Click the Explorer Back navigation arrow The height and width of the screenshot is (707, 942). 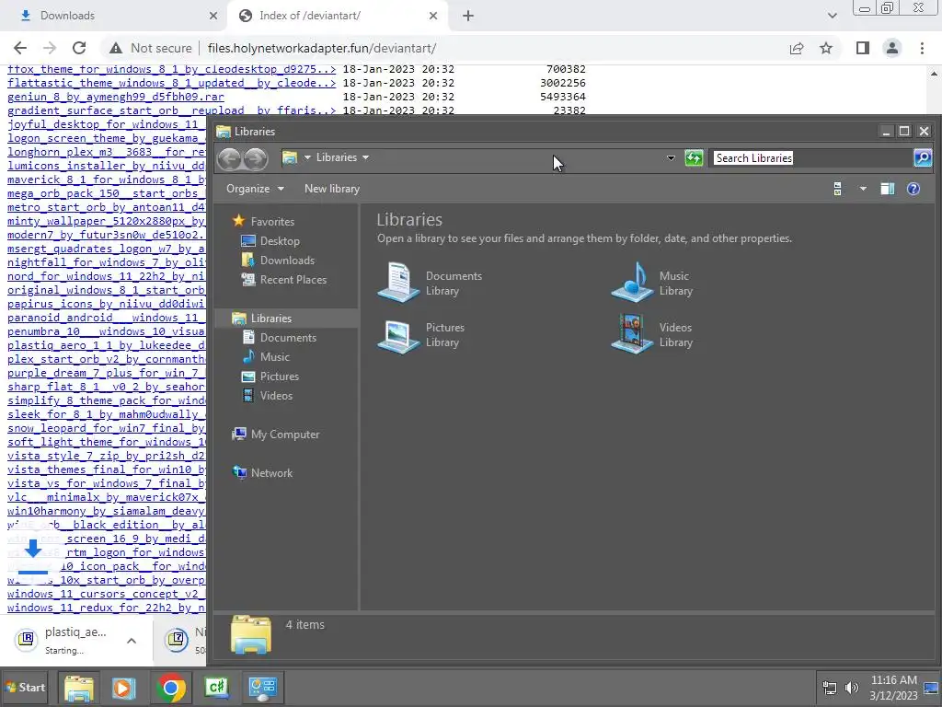pos(229,158)
